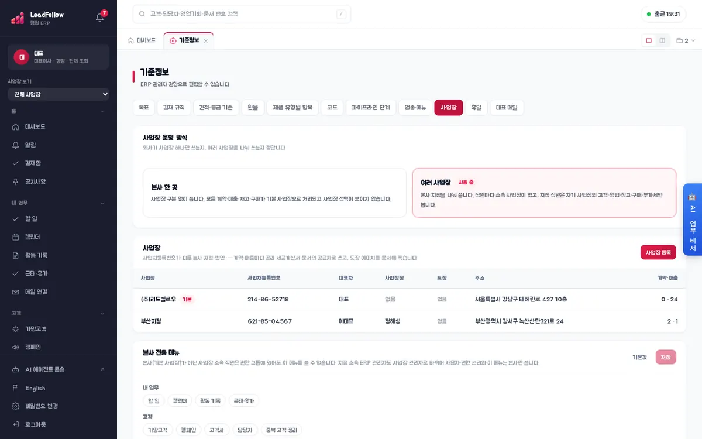Collapse the 고객 sidebar section

tap(58, 313)
